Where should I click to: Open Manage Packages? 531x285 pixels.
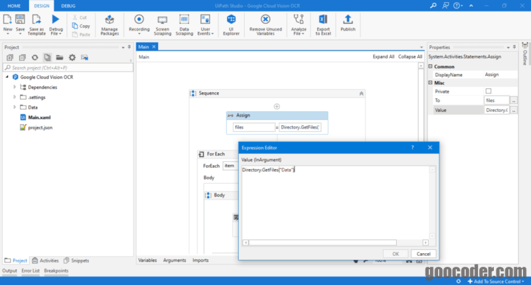tap(110, 25)
